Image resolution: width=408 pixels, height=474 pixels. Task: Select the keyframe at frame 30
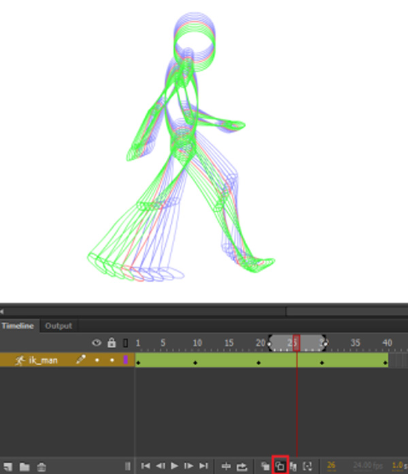tap(322, 362)
